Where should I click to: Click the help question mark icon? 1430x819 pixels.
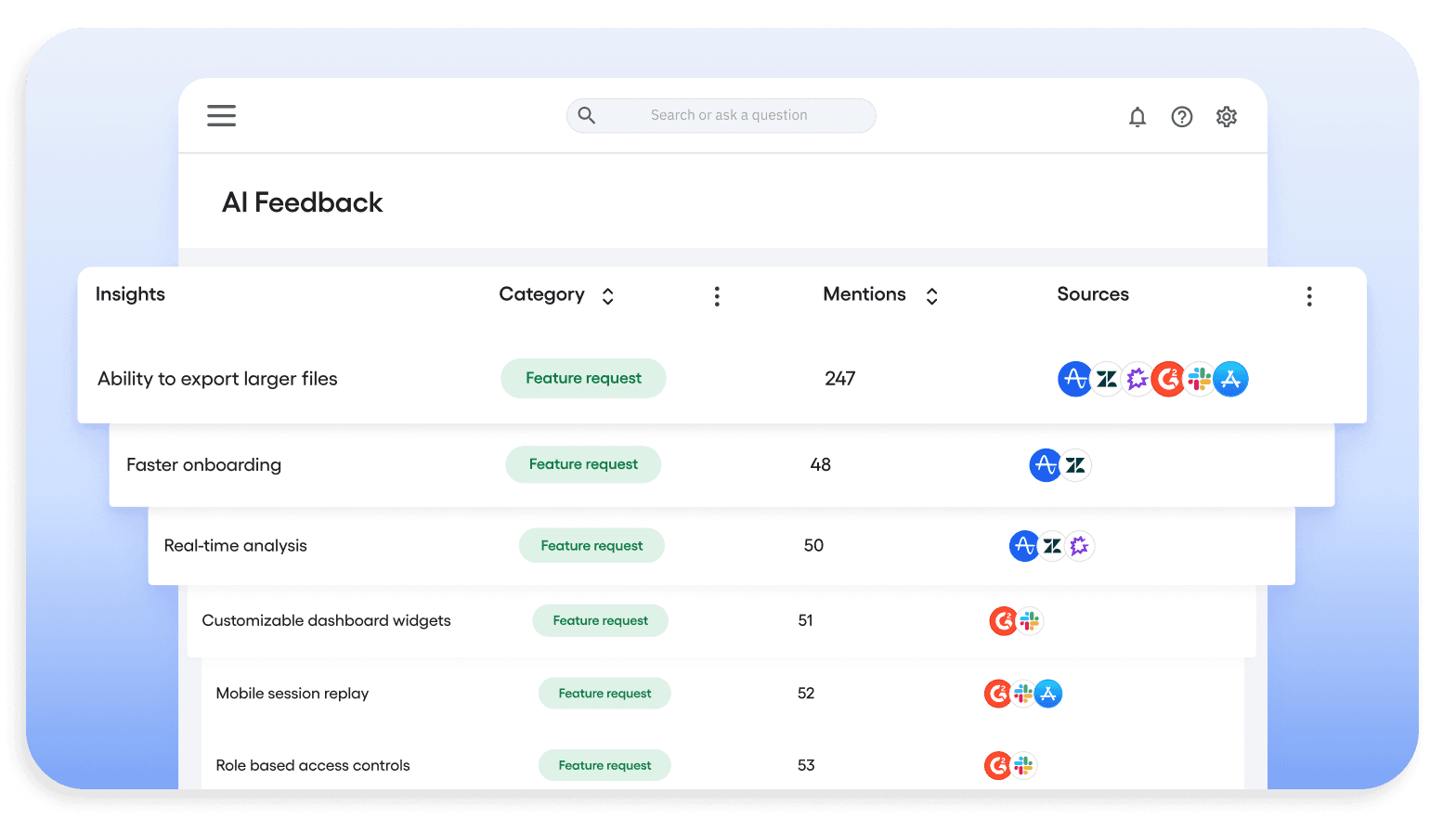pos(1181,116)
